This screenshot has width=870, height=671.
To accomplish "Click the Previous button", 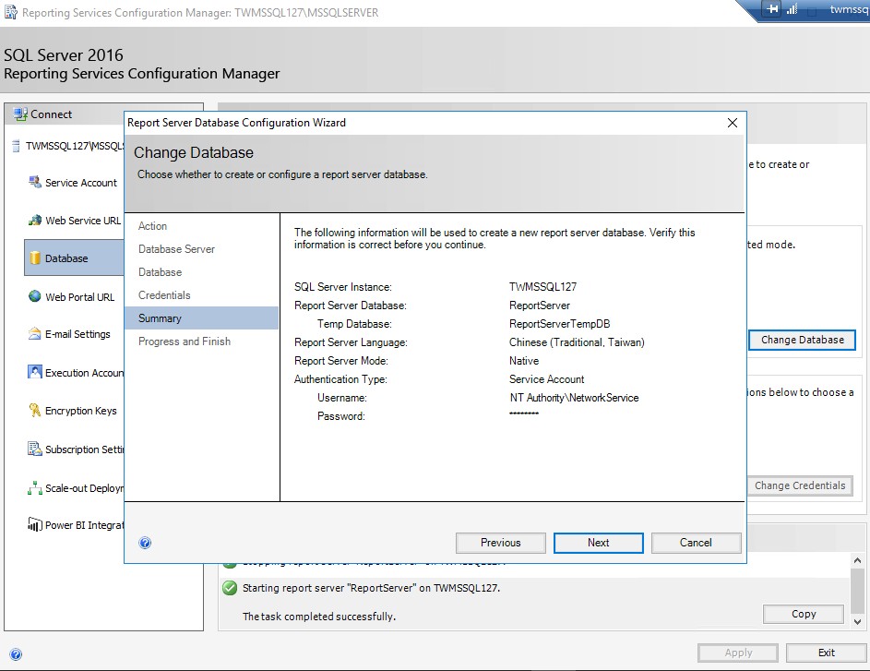I will click(500, 543).
